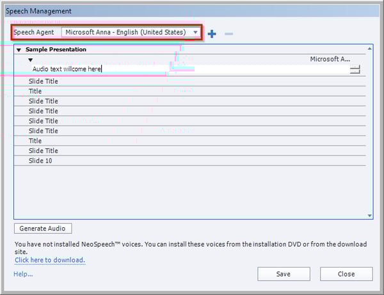Collapse the Sample Presentation tree node

point(19,50)
